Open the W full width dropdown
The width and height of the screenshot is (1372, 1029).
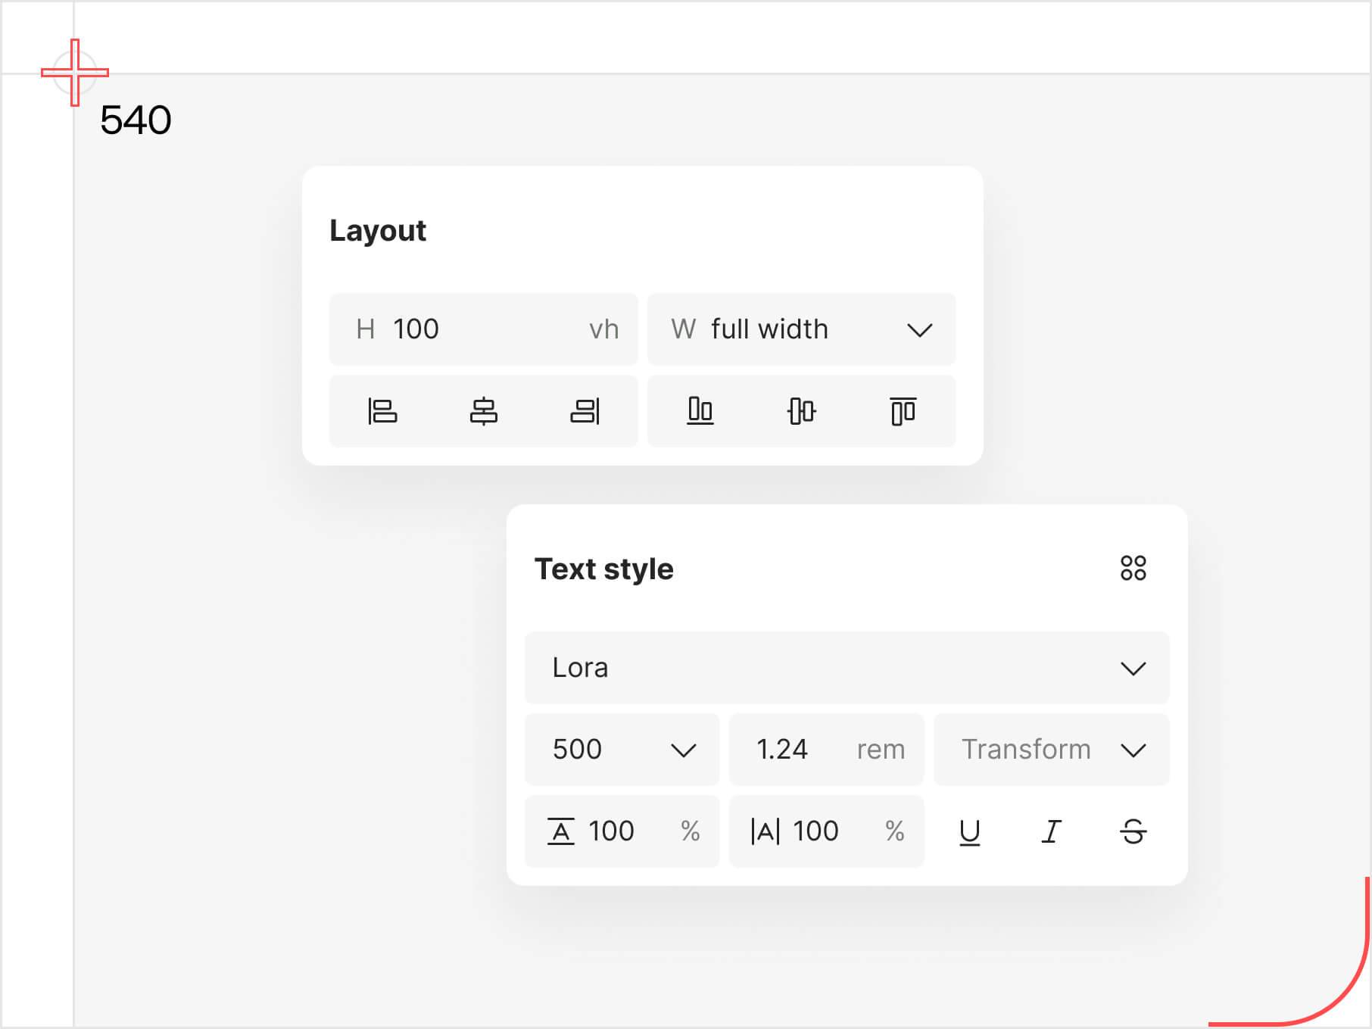(801, 329)
